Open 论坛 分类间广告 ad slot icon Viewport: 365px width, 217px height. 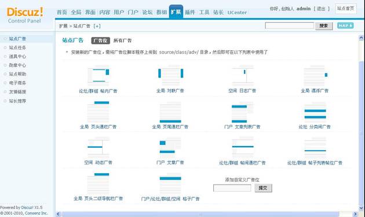pos(315,112)
